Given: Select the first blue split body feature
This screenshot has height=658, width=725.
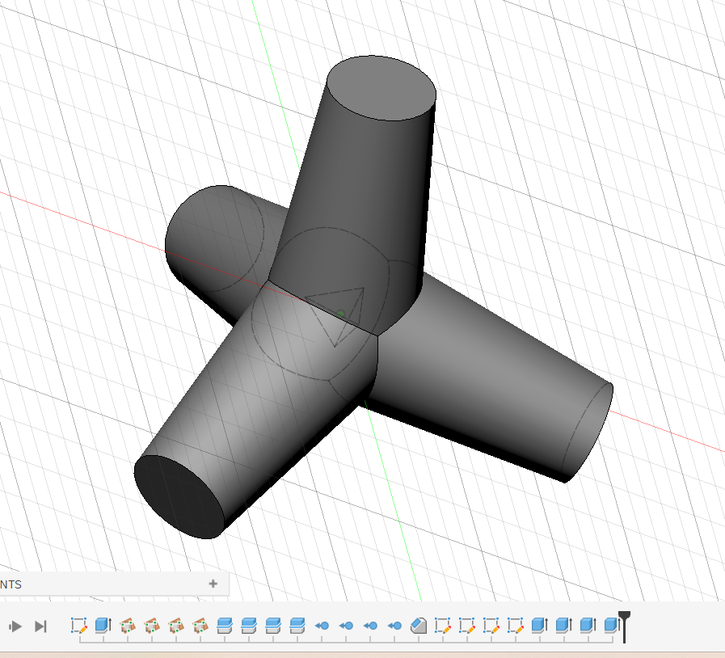Looking at the screenshot, I should click(225, 626).
